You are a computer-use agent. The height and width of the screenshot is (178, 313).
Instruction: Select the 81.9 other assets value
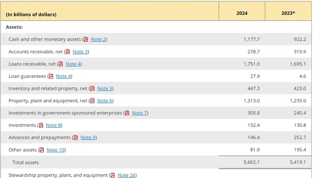255,150
